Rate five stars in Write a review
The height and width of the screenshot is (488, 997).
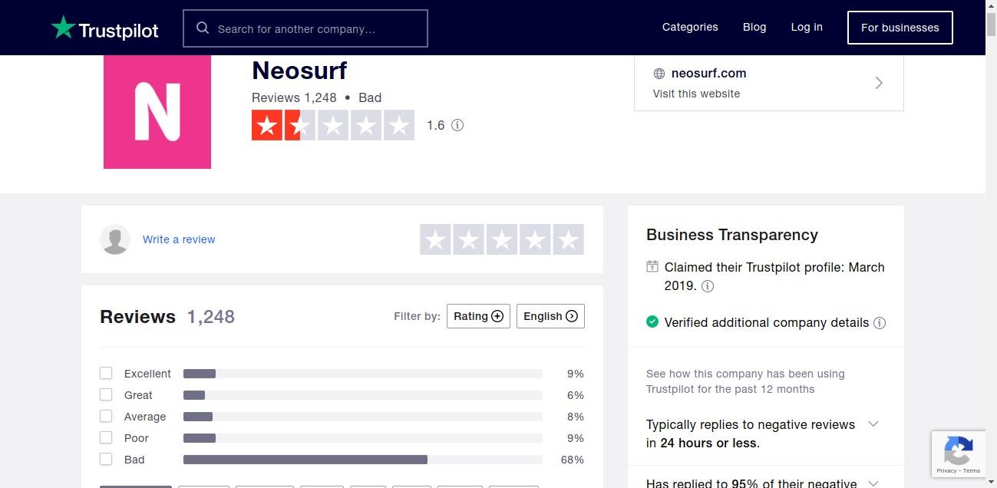(568, 239)
